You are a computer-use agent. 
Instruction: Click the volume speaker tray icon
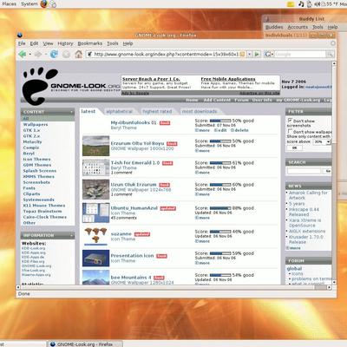(318, 4)
